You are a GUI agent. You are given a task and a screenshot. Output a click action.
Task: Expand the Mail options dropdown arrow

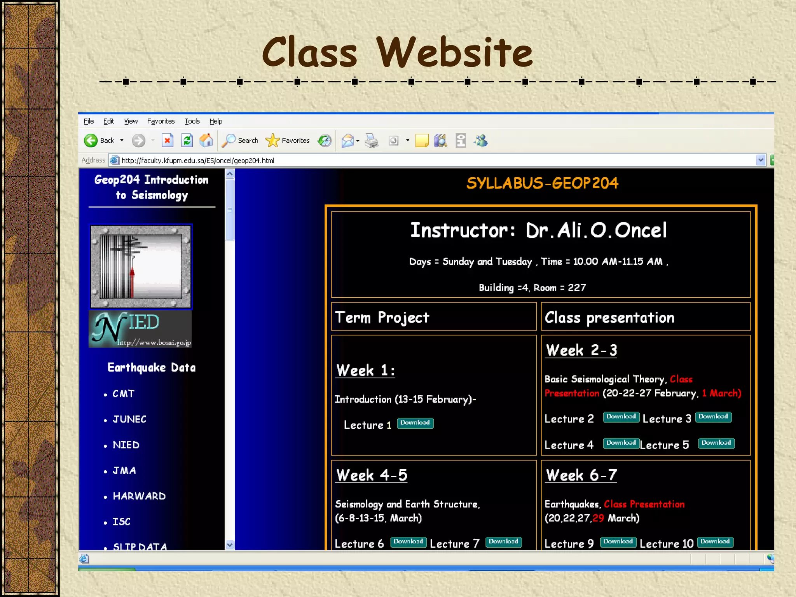pos(358,141)
